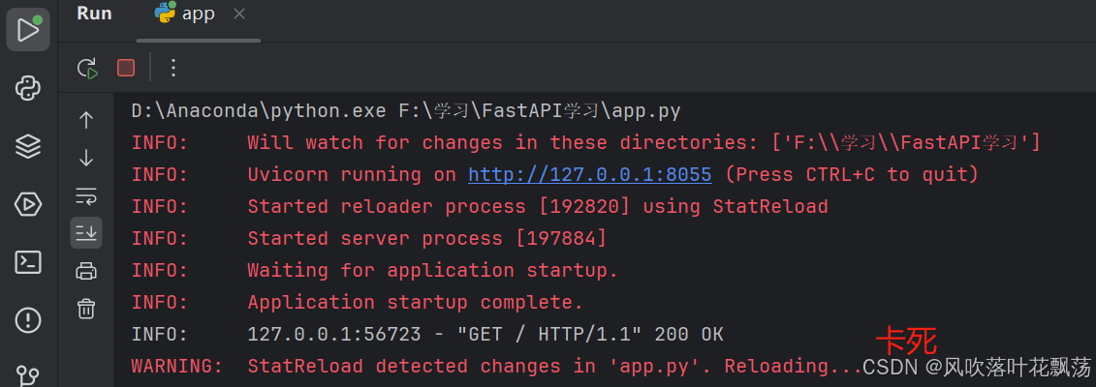
Task: Open the Git version control icon
Action: tap(28, 375)
